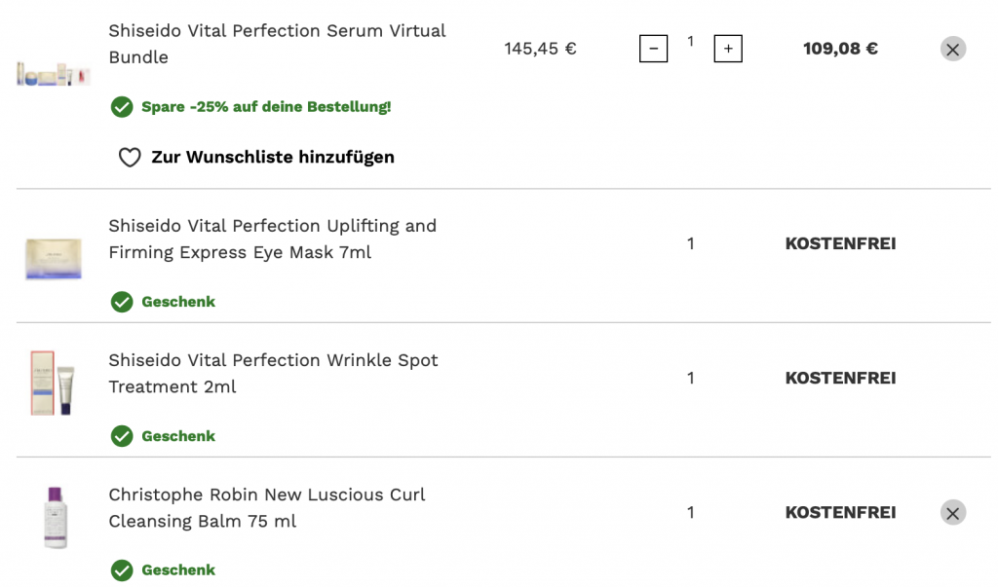Viewport: 998px width, 587px height.
Task: Open Uplifting and Firming Express Eye Mask title
Action: (272, 239)
